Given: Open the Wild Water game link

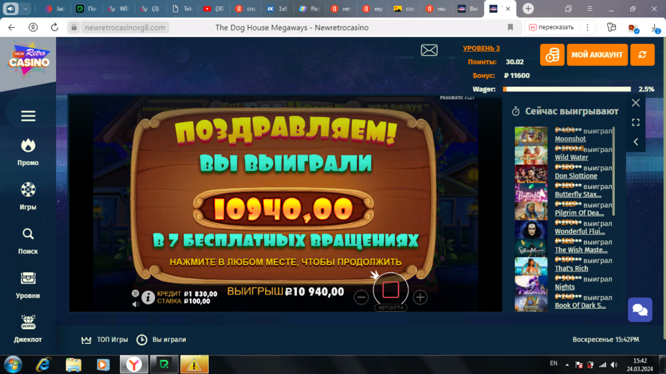Looking at the screenshot, I should point(571,158).
